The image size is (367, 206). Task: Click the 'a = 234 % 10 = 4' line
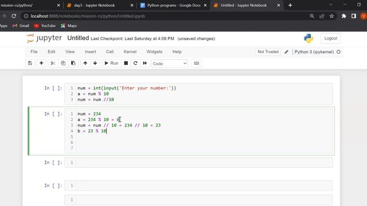coord(99,120)
